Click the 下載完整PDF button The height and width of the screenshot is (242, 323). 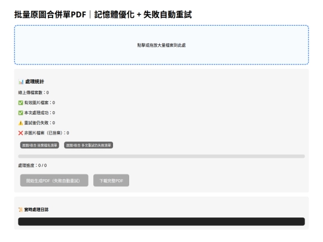[111, 180]
